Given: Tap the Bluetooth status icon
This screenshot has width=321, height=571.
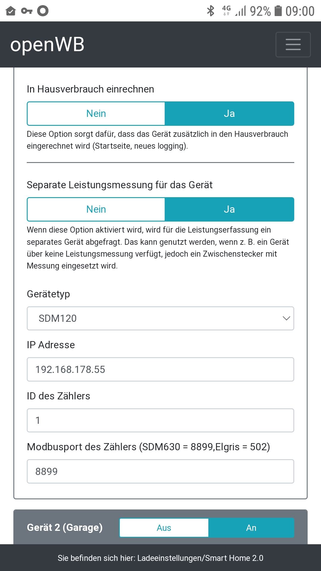Looking at the screenshot, I should [210, 11].
